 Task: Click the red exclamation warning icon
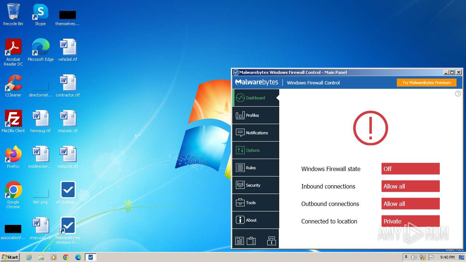coord(371,128)
